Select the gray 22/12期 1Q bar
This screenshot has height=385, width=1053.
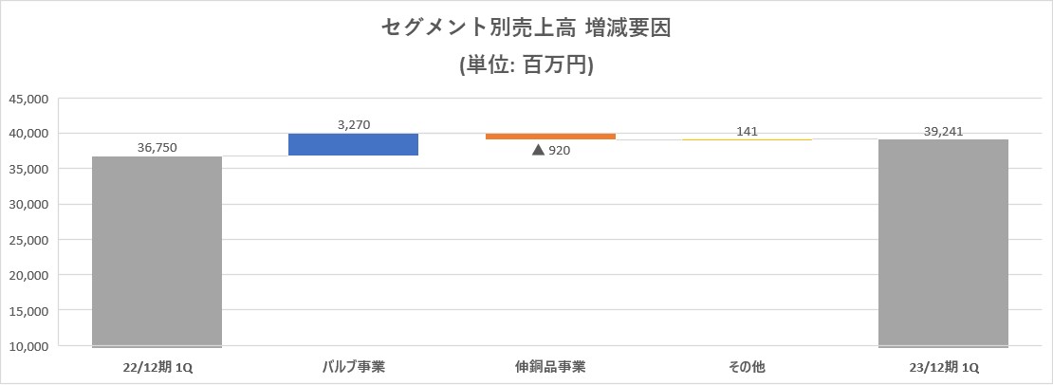pos(157,251)
